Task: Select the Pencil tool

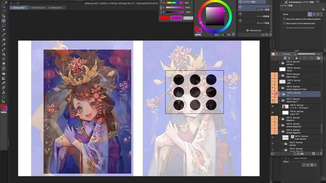Action: click(4, 45)
